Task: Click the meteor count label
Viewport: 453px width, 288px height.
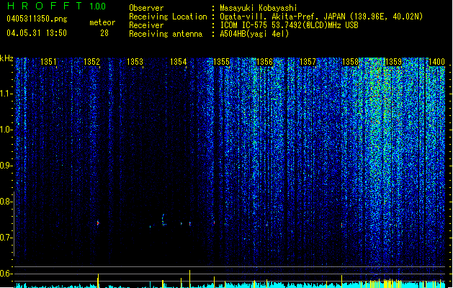Action: 102,22
